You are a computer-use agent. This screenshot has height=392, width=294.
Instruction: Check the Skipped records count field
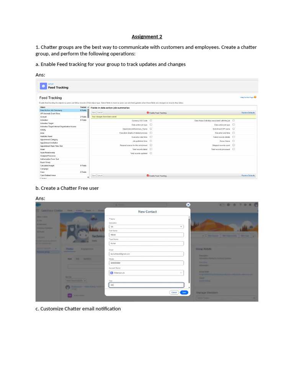pyautogui.click(x=234, y=145)
